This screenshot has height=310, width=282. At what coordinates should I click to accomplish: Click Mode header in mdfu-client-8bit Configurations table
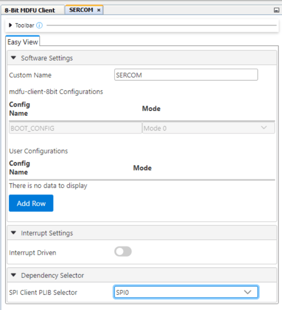pyautogui.click(x=151, y=108)
